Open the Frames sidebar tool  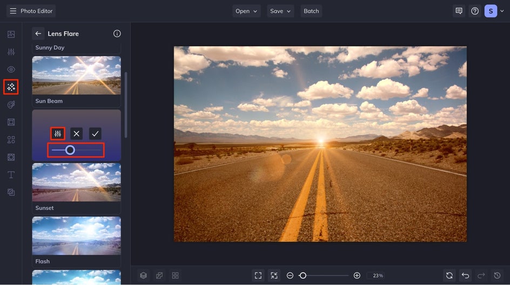coord(11,122)
